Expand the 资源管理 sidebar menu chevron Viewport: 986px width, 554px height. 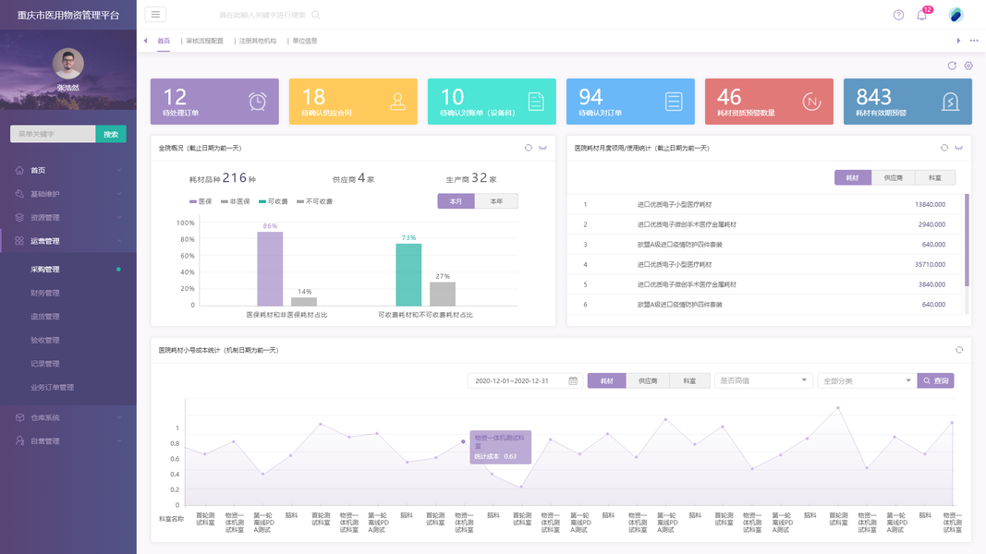pyautogui.click(x=119, y=217)
